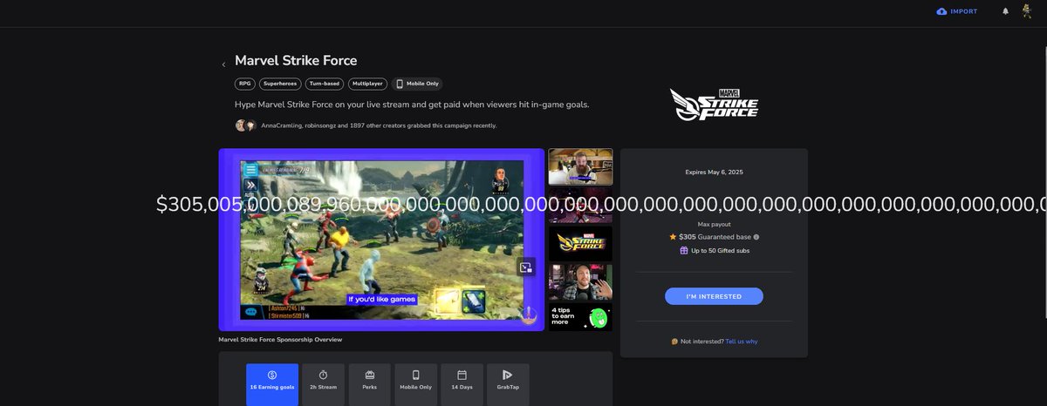Screen dimensions: 1047x406
Task: Open the 16 Earning goals tab
Action: coord(272,384)
